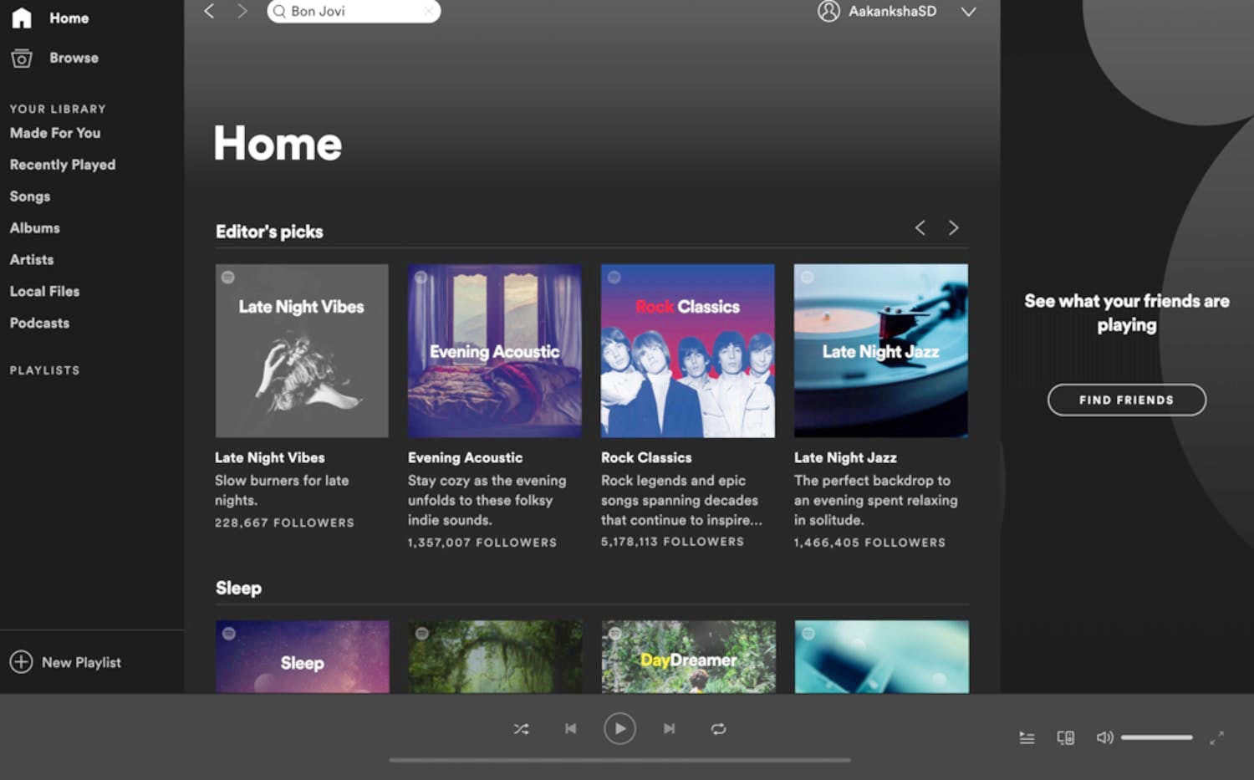The image size is (1254, 780).
Task: Click the Evening Acoustic title link
Action: click(465, 458)
